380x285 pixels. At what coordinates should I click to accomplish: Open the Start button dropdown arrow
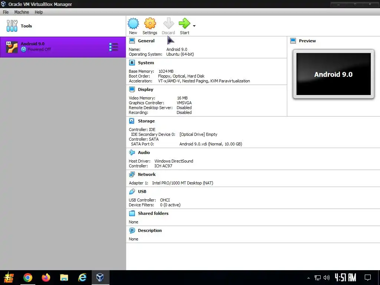click(x=194, y=26)
